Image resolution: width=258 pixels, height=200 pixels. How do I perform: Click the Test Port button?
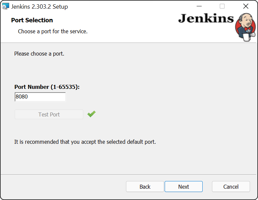click(49, 114)
